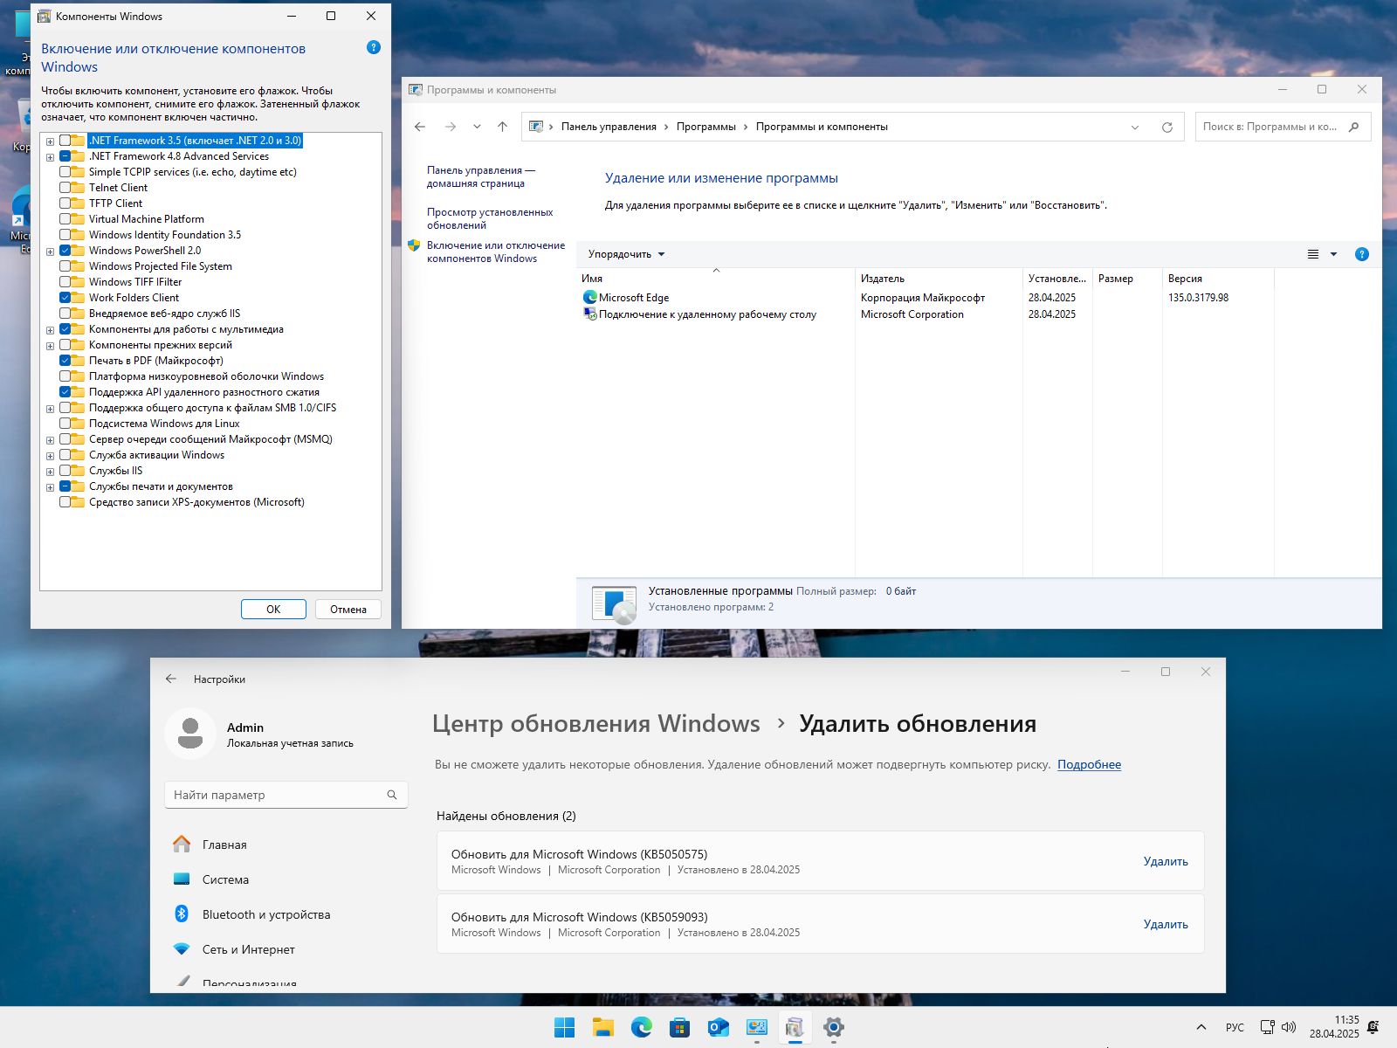The image size is (1397, 1048).
Task: Enable Simple TCPIP services checkbox
Action: point(65,172)
